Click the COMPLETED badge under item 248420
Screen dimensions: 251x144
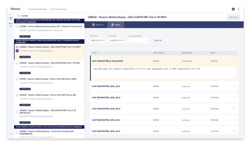[25, 57]
